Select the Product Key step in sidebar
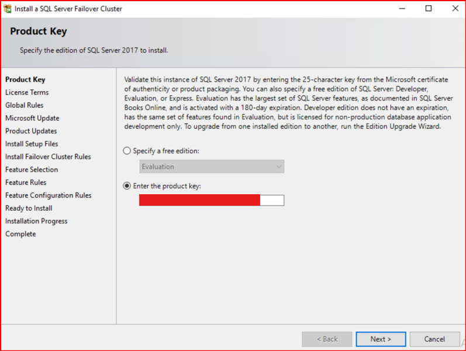Viewport: 466px width, 351px height. [x=25, y=79]
